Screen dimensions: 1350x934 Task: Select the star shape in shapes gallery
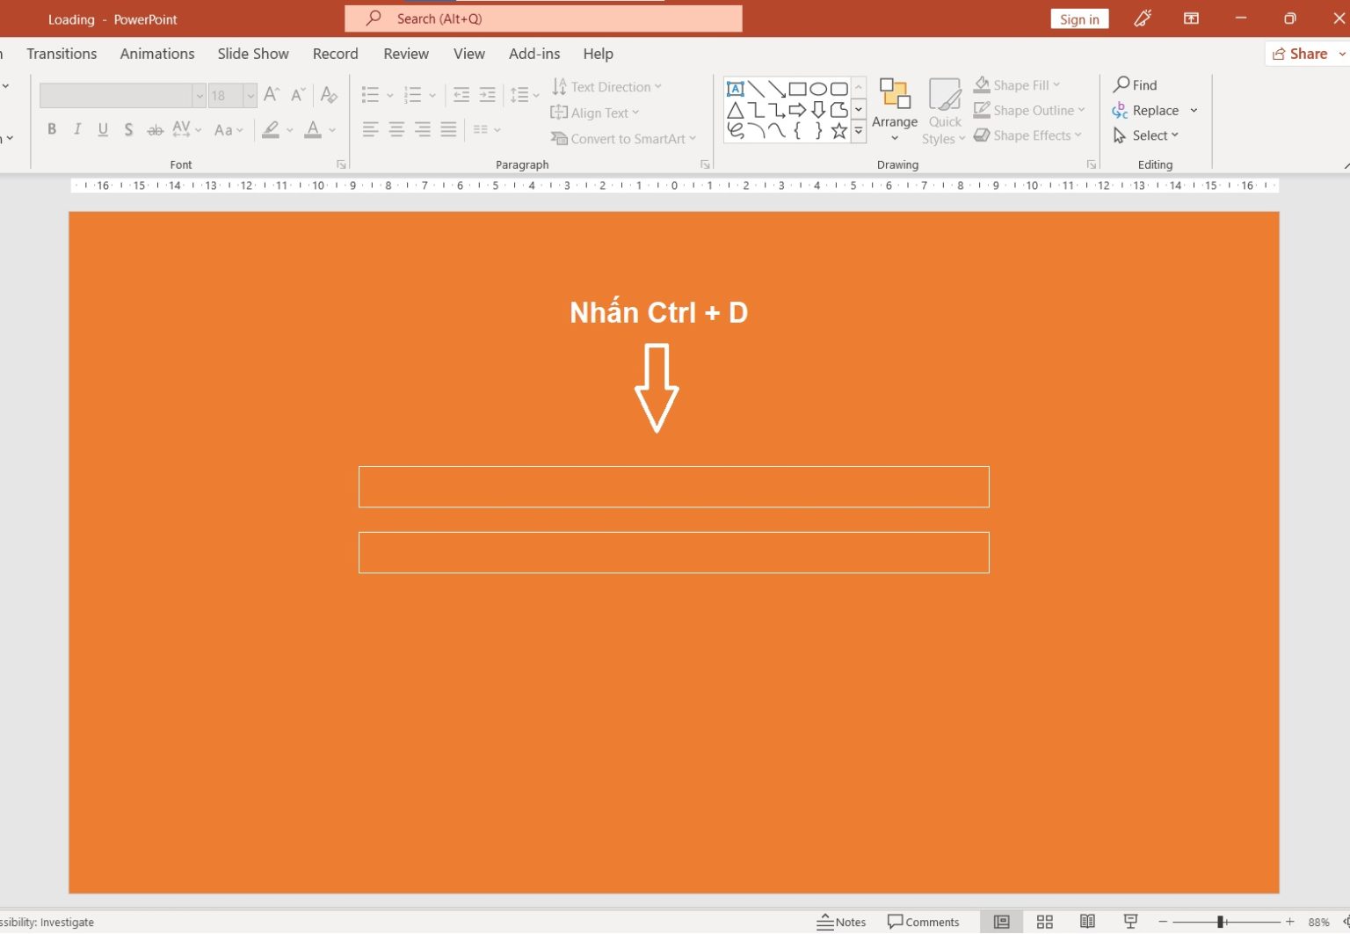point(839,131)
